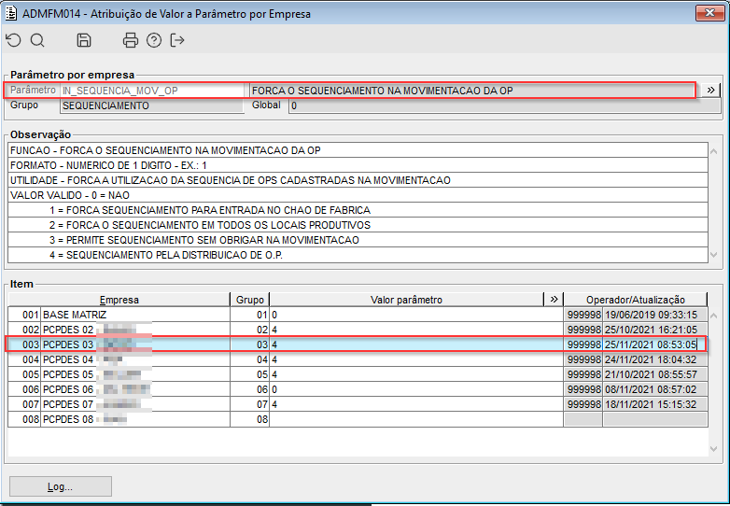Click date 19/06/2019 09:33:15 cell
The width and height of the screenshot is (730, 506).
click(655, 315)
